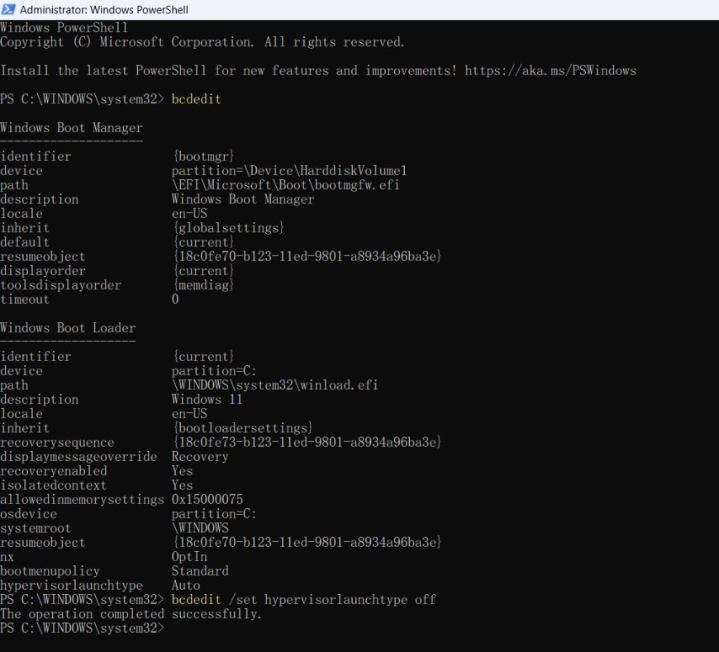Image resolution: width=719 pixels, height=652 pixels.
Task: Click the Boot Manager resumeobject GUID value
Action: point(307,256)
